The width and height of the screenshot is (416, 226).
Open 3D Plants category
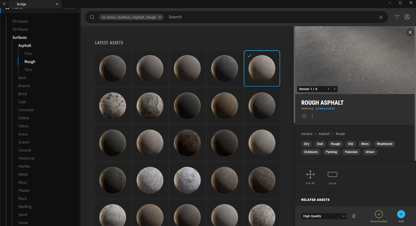tap(20, 29)
